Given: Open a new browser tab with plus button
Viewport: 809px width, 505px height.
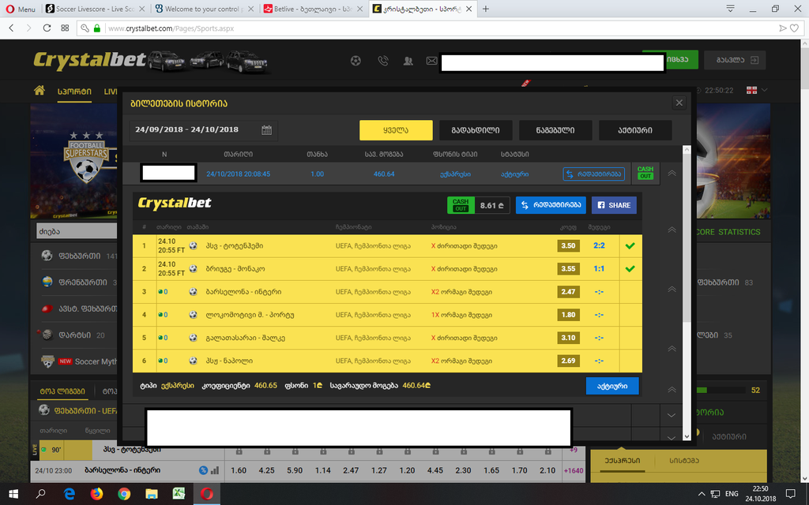Looking at the screenshot, I should pyautogui.click(x=486, y=9).
